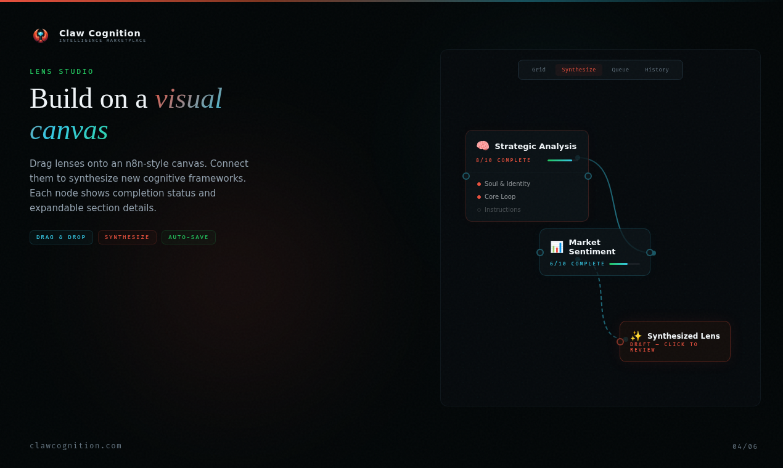Switch to the Grid tab
Screen dimensions: 783x468
click(538, 70)
